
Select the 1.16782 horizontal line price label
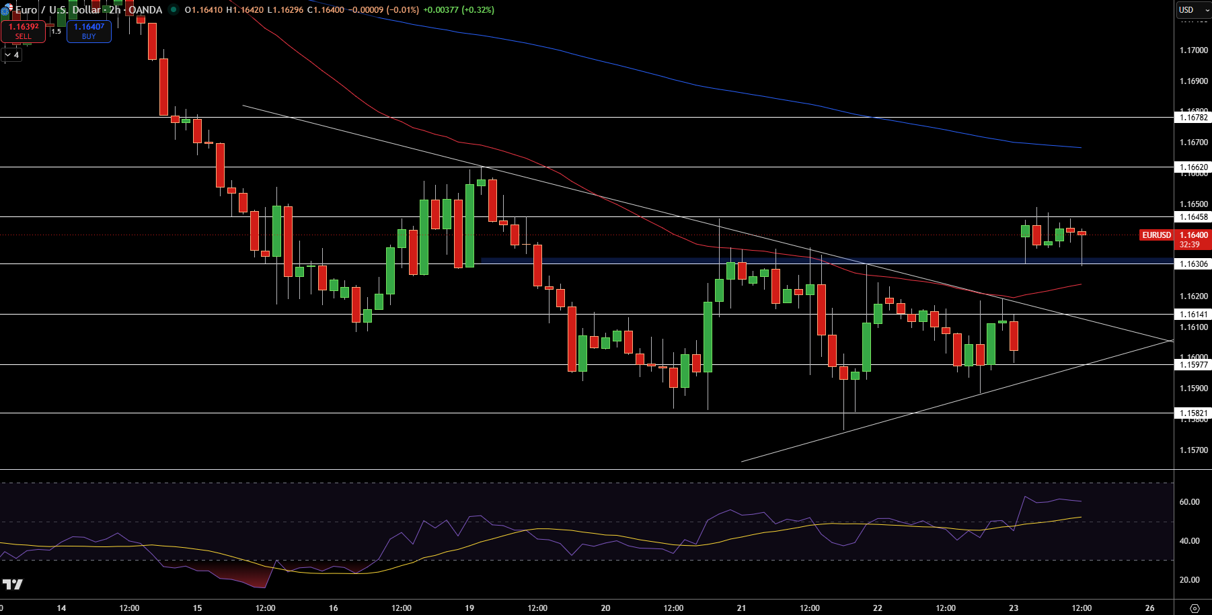[x=1194, y=118]
